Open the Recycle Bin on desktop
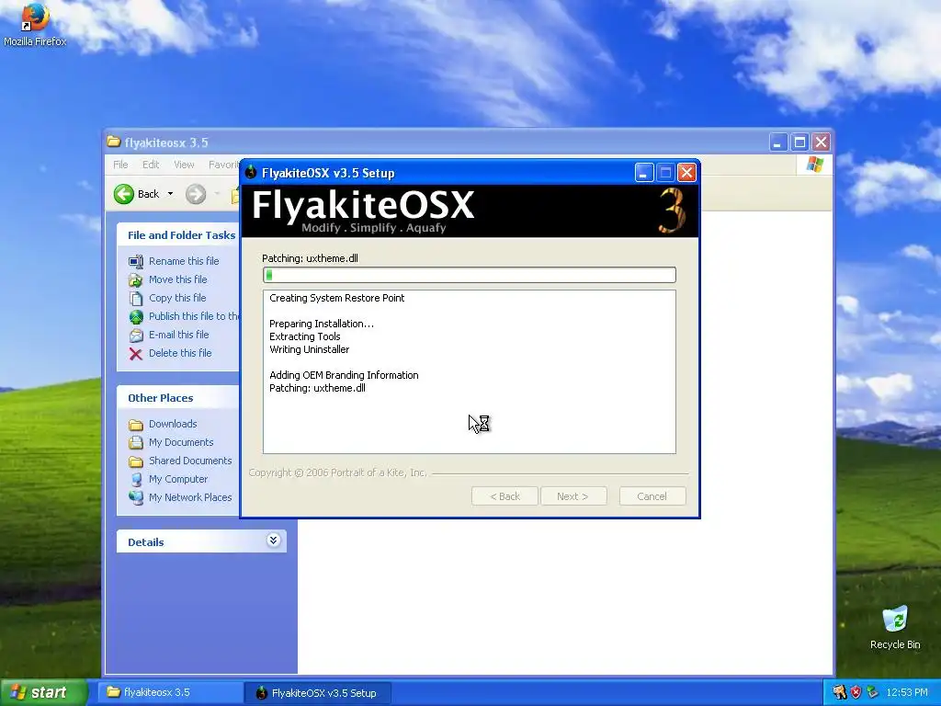941x706 pixels. pos(895,627)
